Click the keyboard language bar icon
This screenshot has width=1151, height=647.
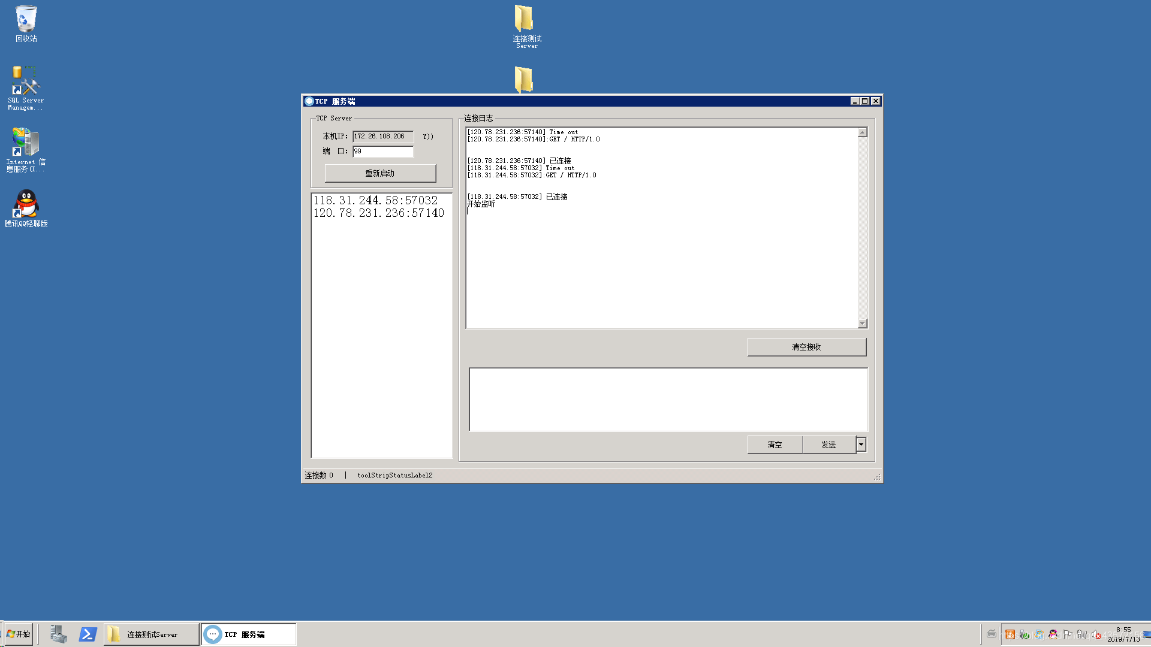point(992,634)
